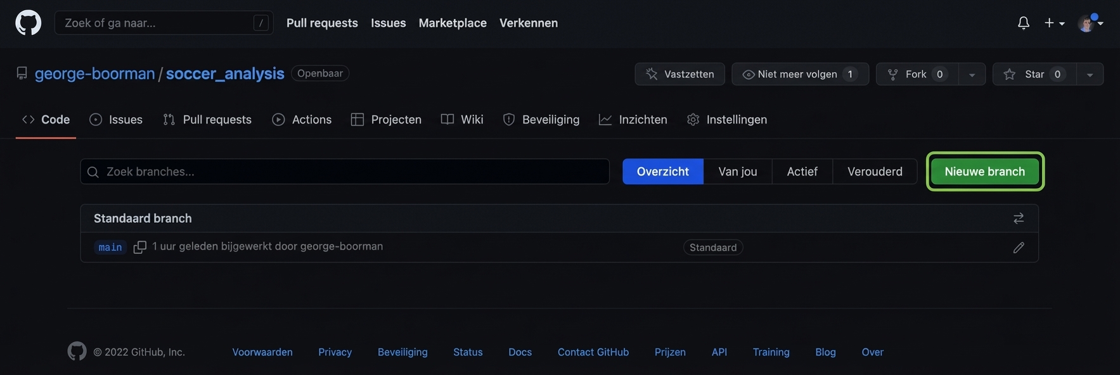Viewport: 1120px width, 375px height.
Task: Select the Van jou branch filter
Action: pos(737,172)
